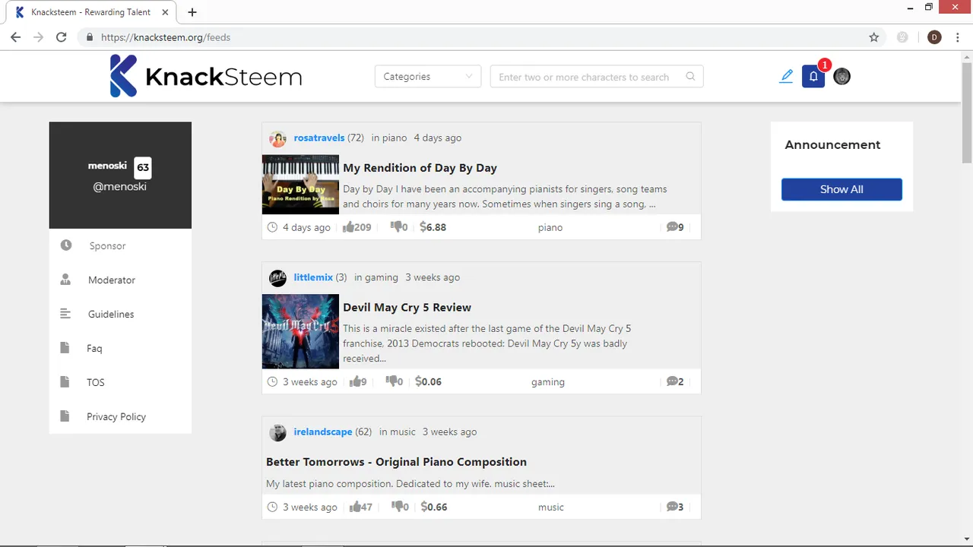Click the browser address bar
The image size is (973, 547).
point(483,37)
